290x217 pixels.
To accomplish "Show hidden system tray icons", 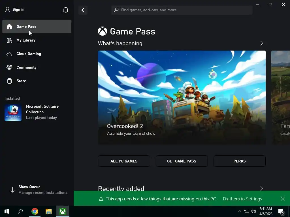I will (240, 211).
